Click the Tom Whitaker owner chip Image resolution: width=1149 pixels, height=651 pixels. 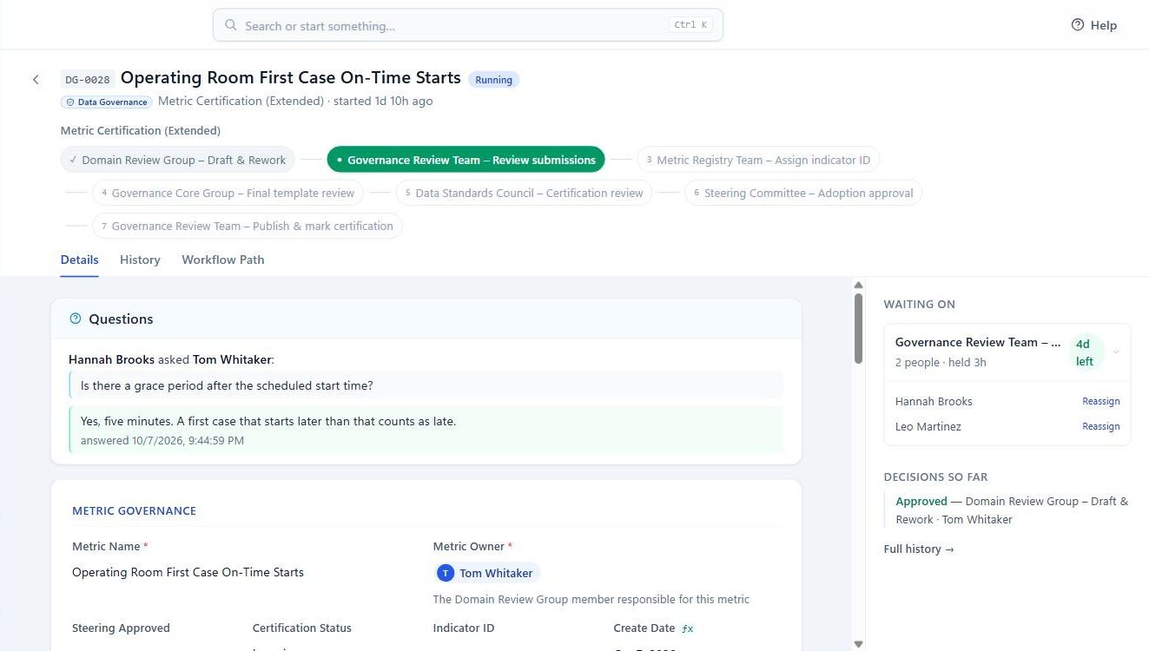point(486,573)
